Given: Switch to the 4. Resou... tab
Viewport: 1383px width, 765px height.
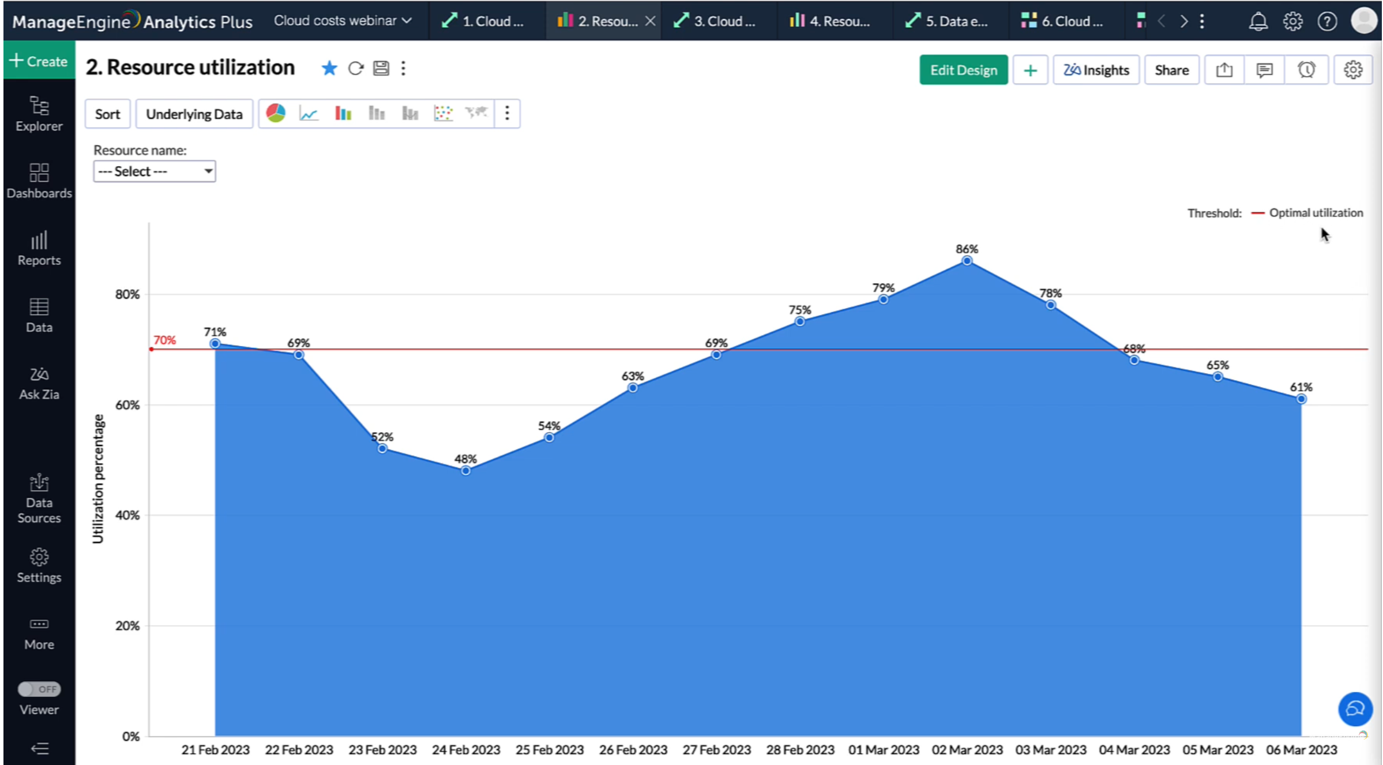Looking at the screenshot, I should coord(830,21).
